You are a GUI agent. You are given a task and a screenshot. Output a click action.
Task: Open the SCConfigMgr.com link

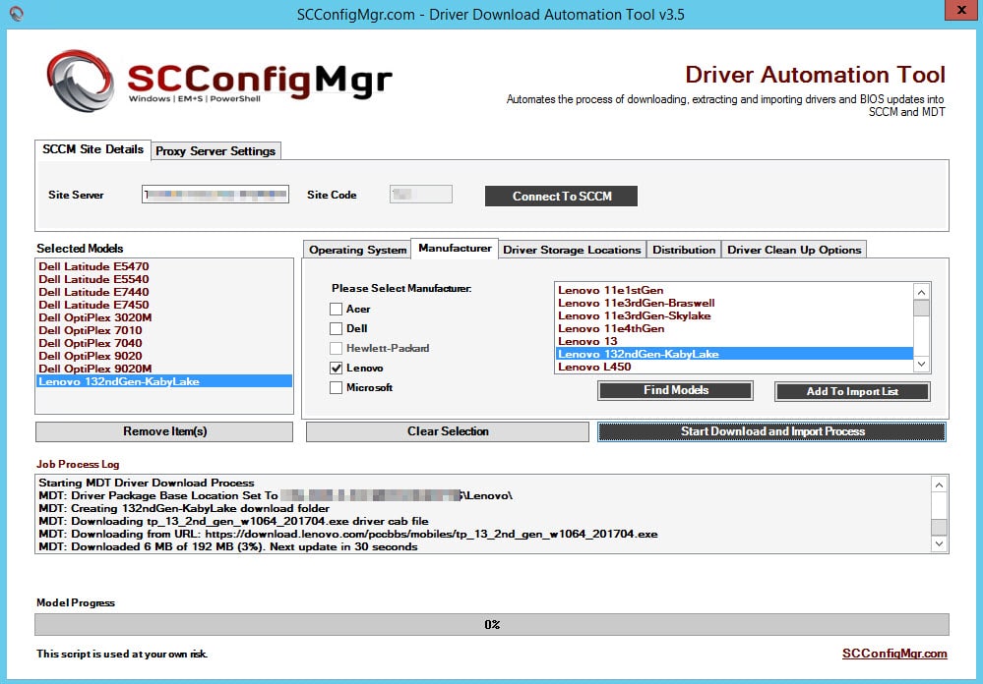pyautogui.click(x=894, y=654)
